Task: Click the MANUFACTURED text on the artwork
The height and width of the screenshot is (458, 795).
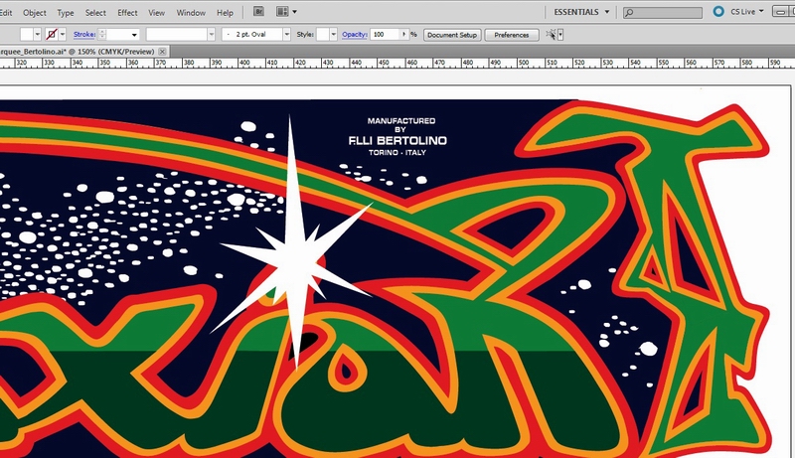Action: 401,120
